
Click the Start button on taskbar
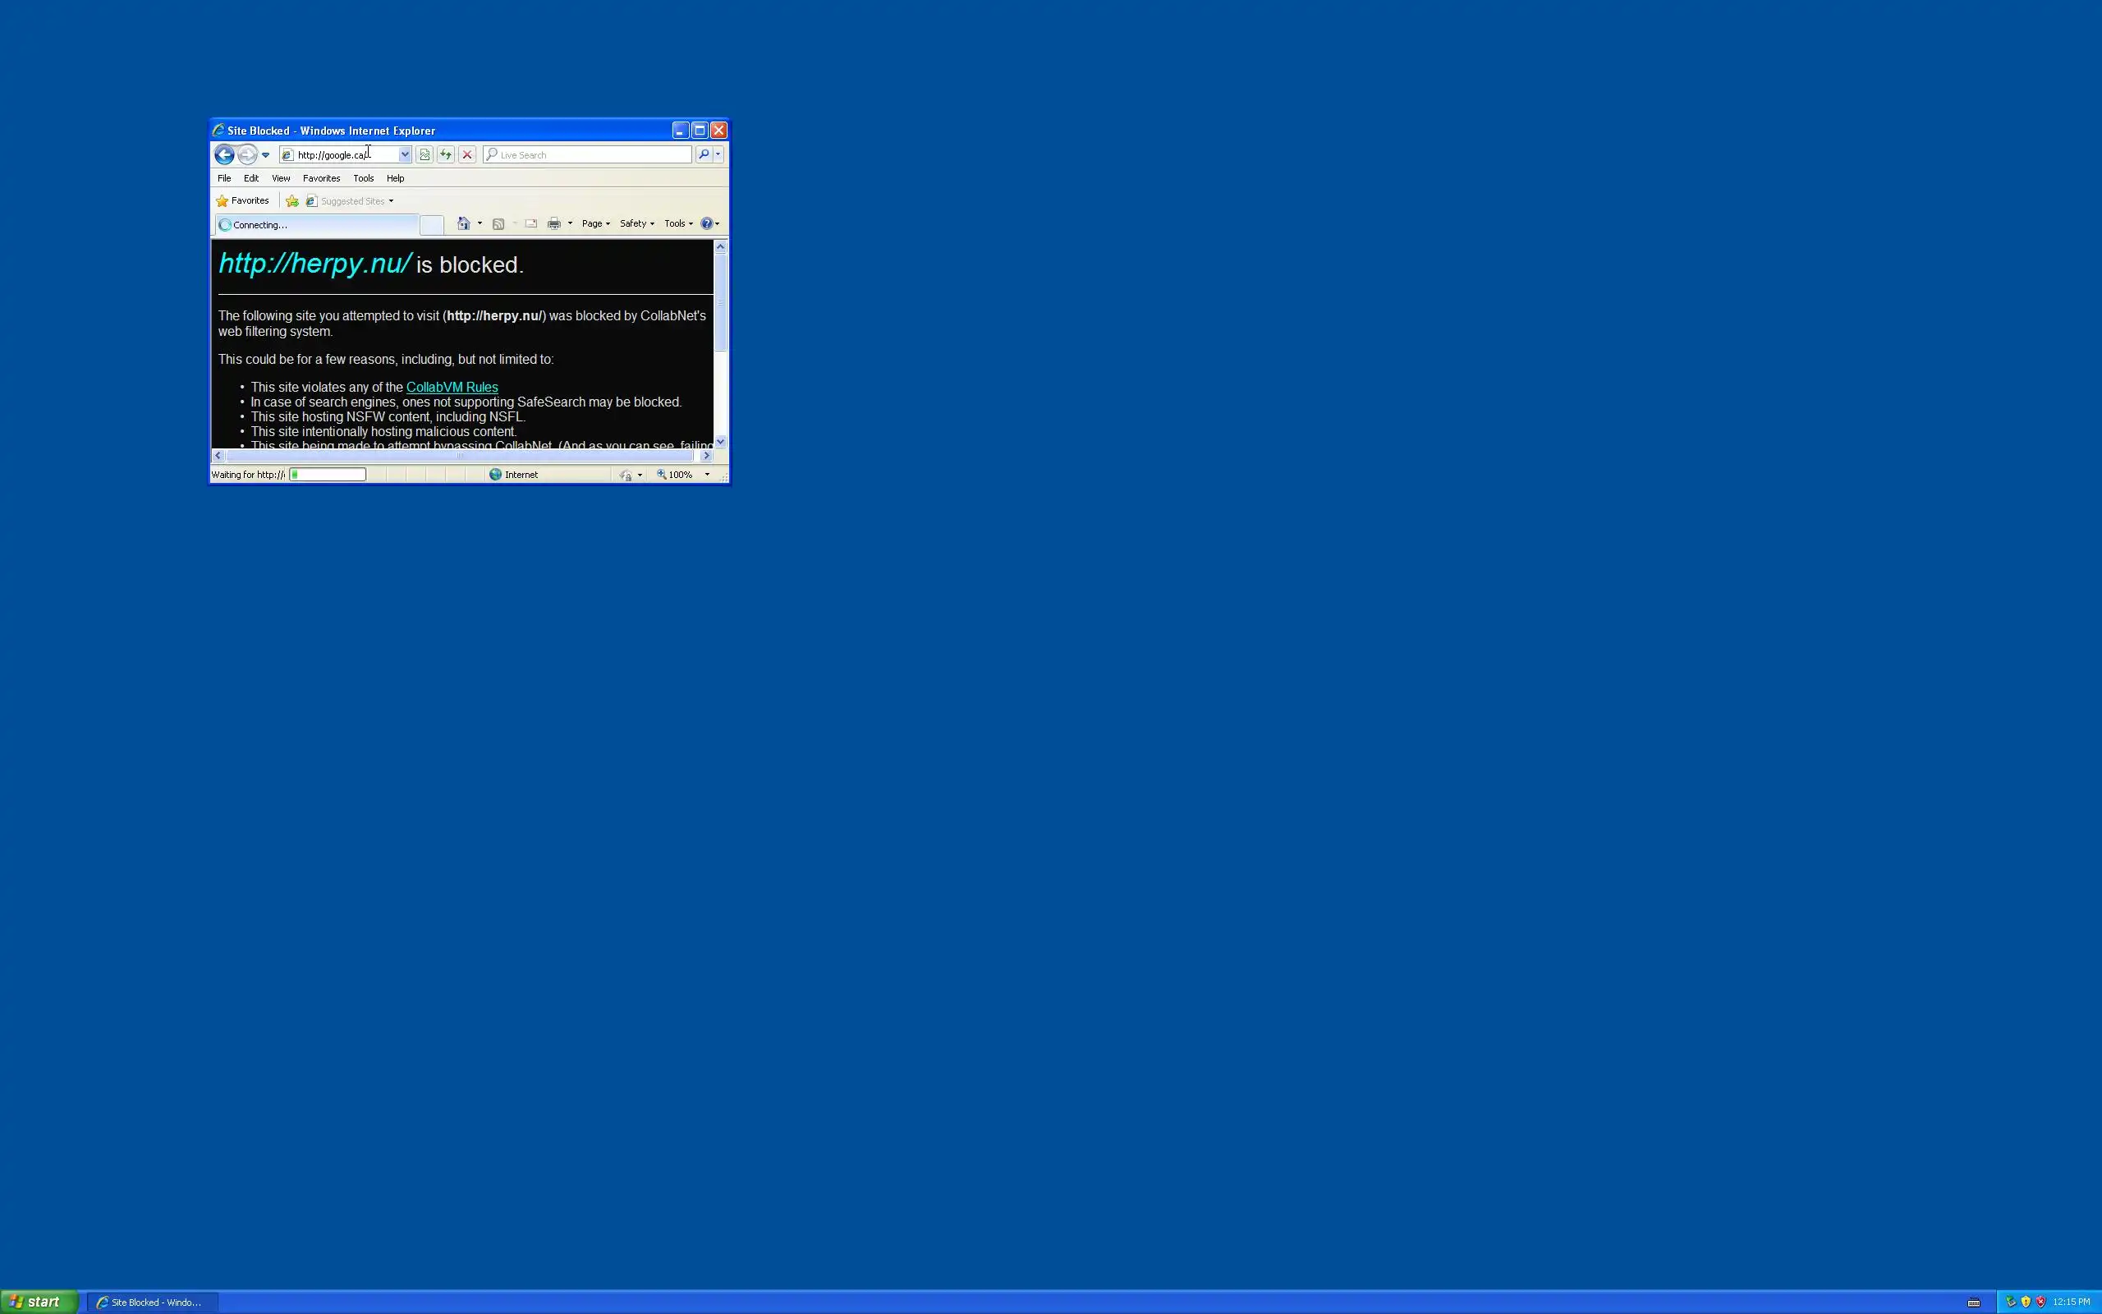(x=39, y=1302)
